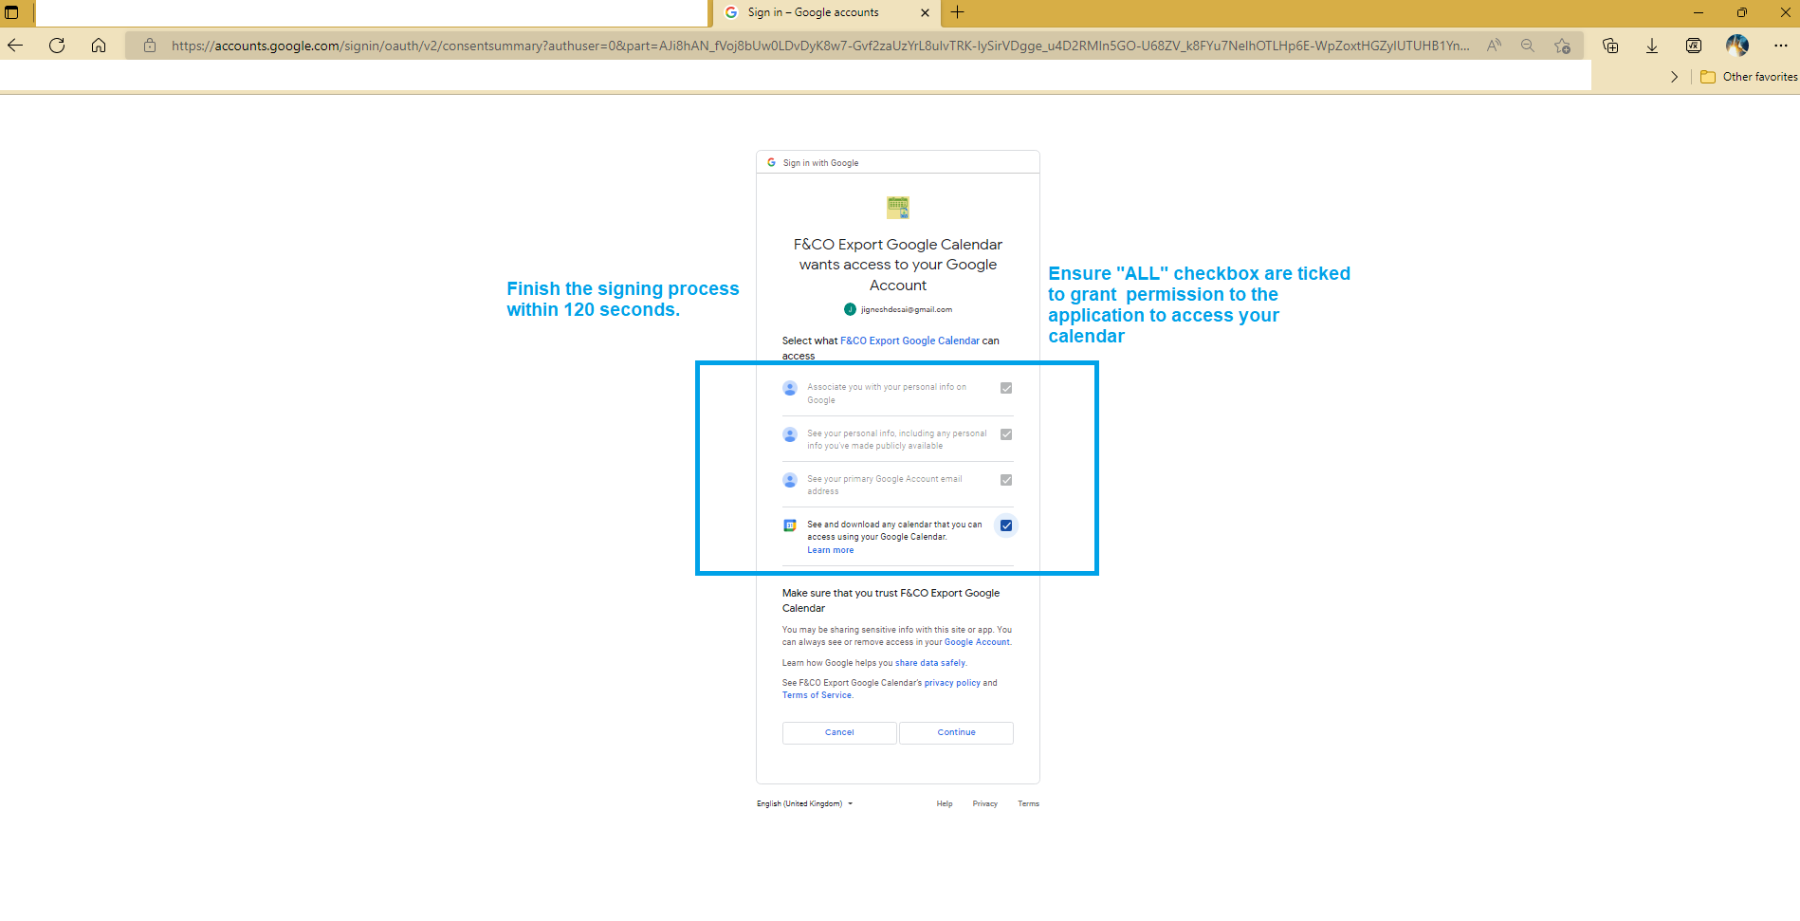Click the Cancel button
The width and height of the screenshot is (1800, 921).
839,732
